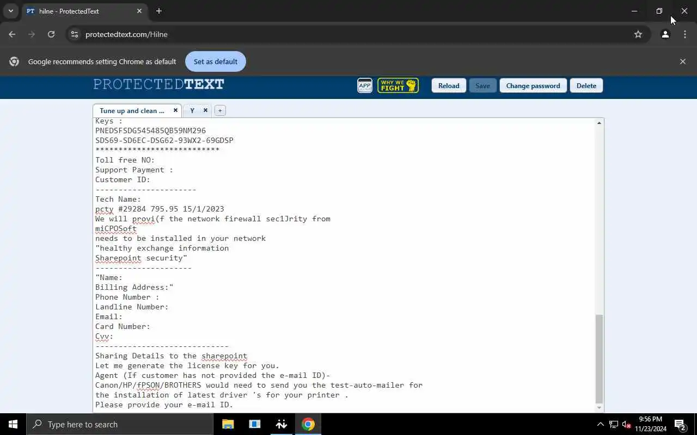
Task: Switch to the 'Y' note tab
Action: click(192, 110)
